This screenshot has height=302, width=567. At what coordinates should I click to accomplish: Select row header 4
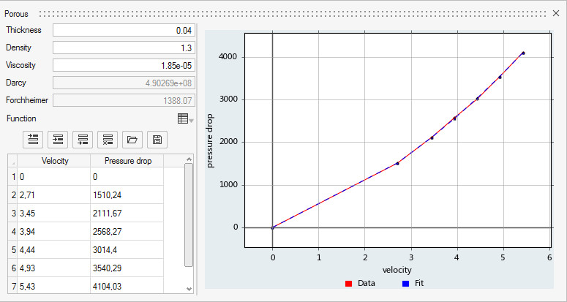point(12,232)
